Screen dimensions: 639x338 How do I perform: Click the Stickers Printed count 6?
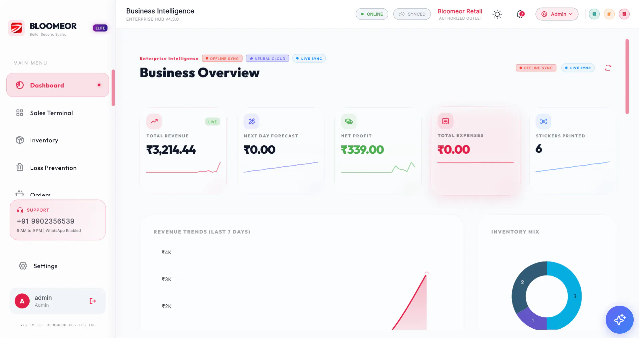tap(539, 149)
